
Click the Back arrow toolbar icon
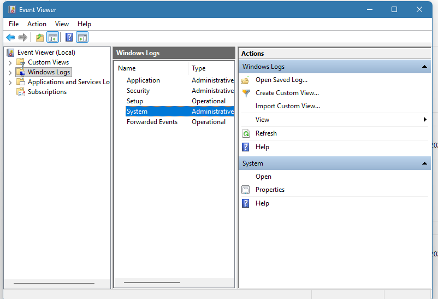coord(10,37)
